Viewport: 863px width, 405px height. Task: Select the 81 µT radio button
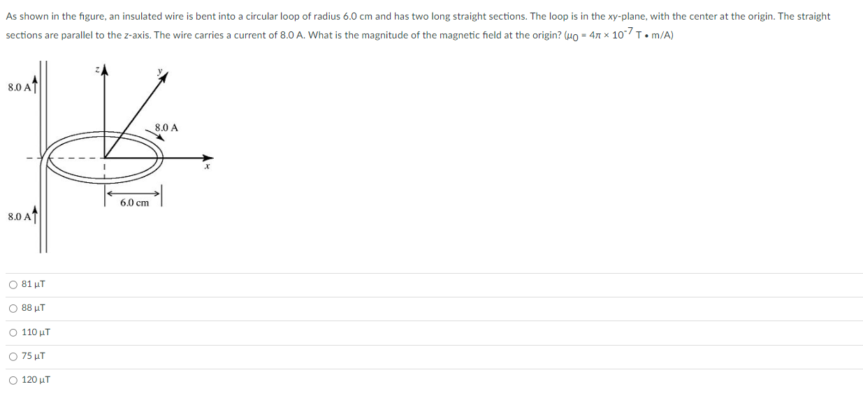13,284
